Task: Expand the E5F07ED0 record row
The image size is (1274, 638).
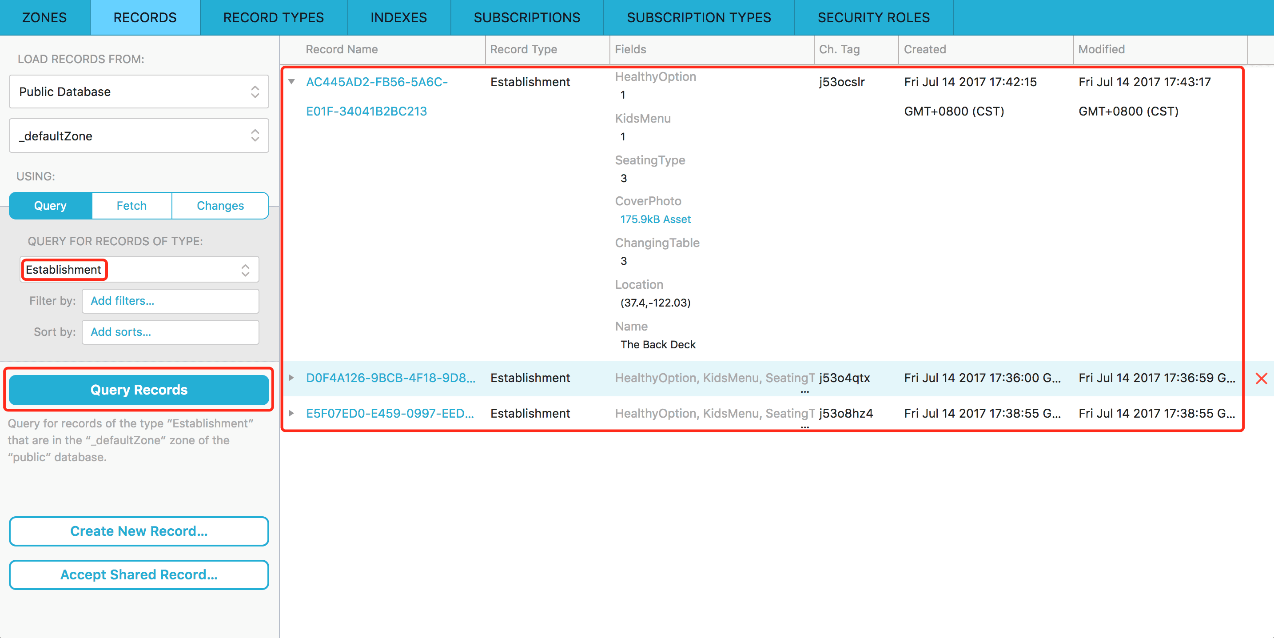Action: (x=292, y=414)
